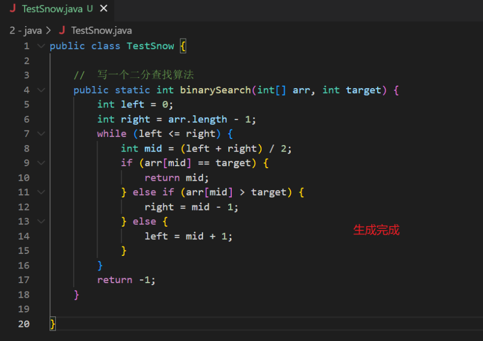Click line number 17 in the gutter

23,280
